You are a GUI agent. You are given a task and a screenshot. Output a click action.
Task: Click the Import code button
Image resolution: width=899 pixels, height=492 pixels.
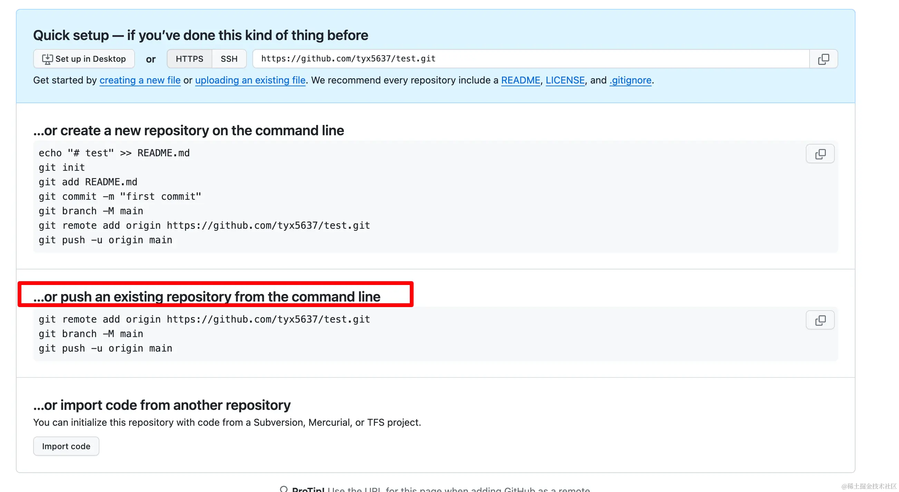pos(66,446)
